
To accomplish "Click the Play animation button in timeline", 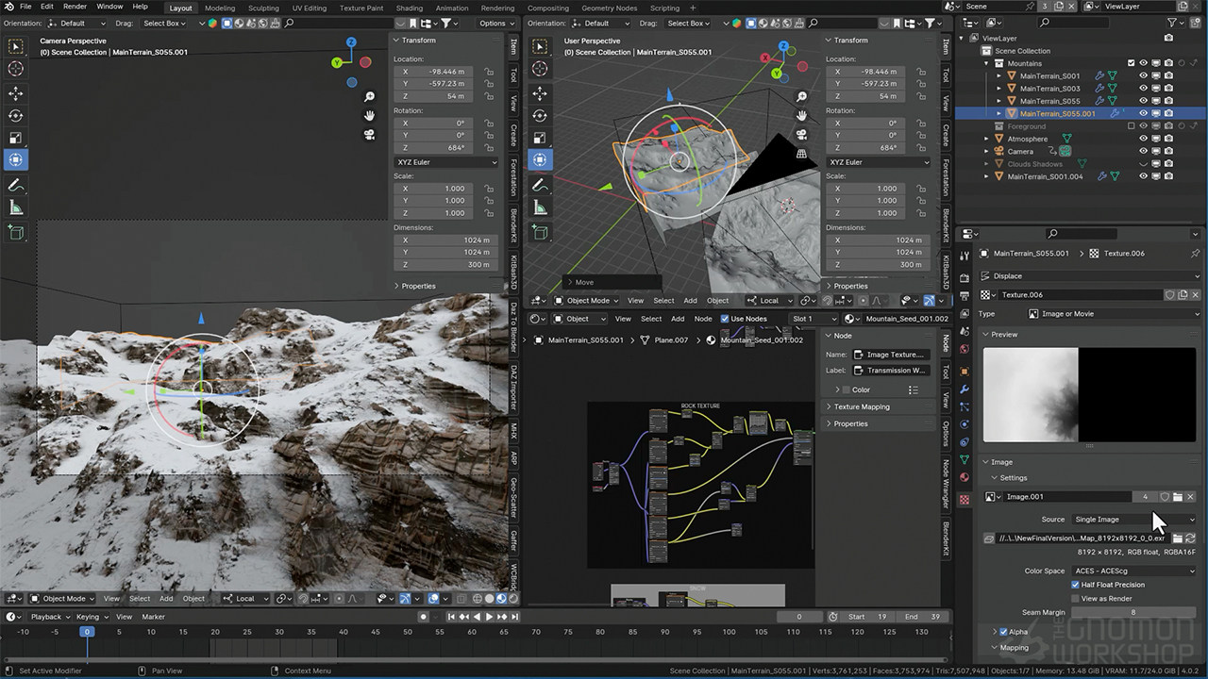I will tap(489, 617).
